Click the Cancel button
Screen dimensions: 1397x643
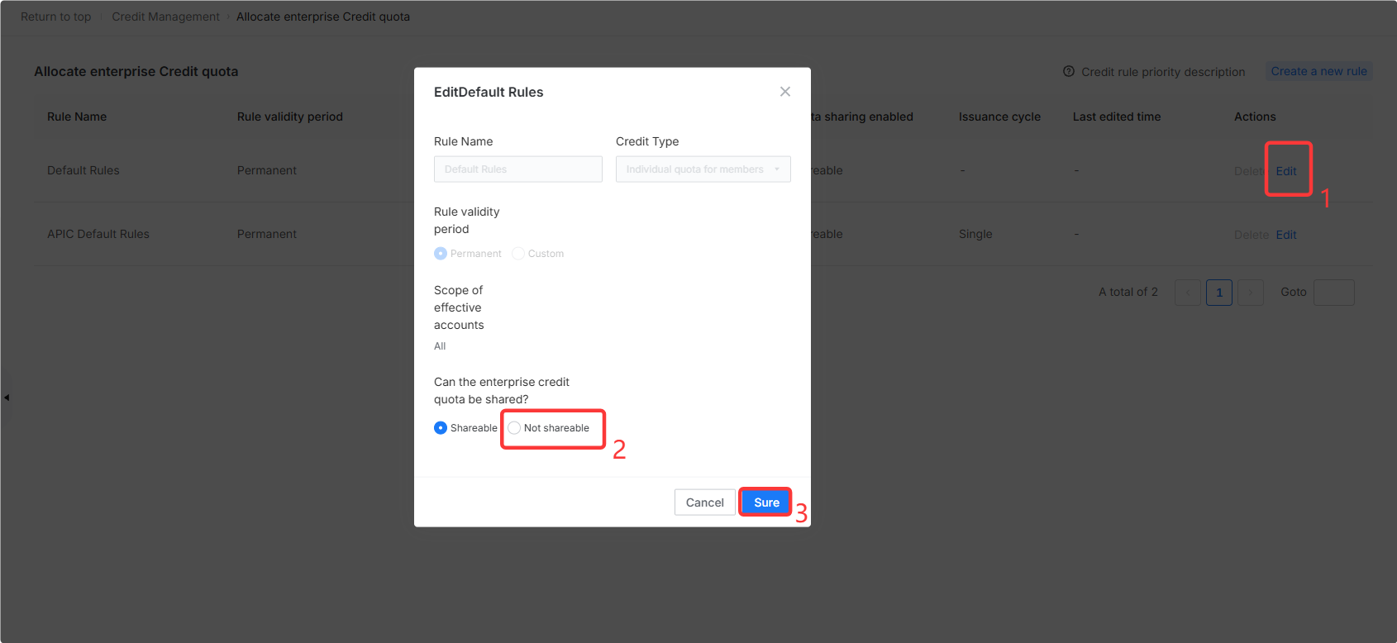pos(705,502)
